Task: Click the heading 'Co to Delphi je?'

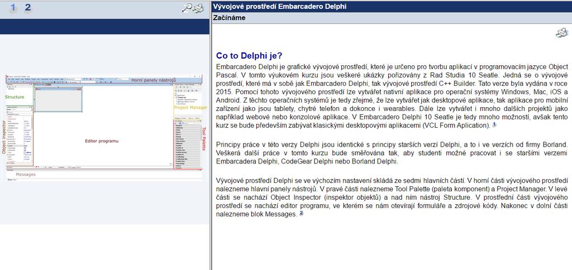Action: click(249, 56)
